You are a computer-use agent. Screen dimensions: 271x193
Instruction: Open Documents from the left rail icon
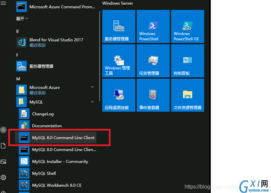click(3, 146)
